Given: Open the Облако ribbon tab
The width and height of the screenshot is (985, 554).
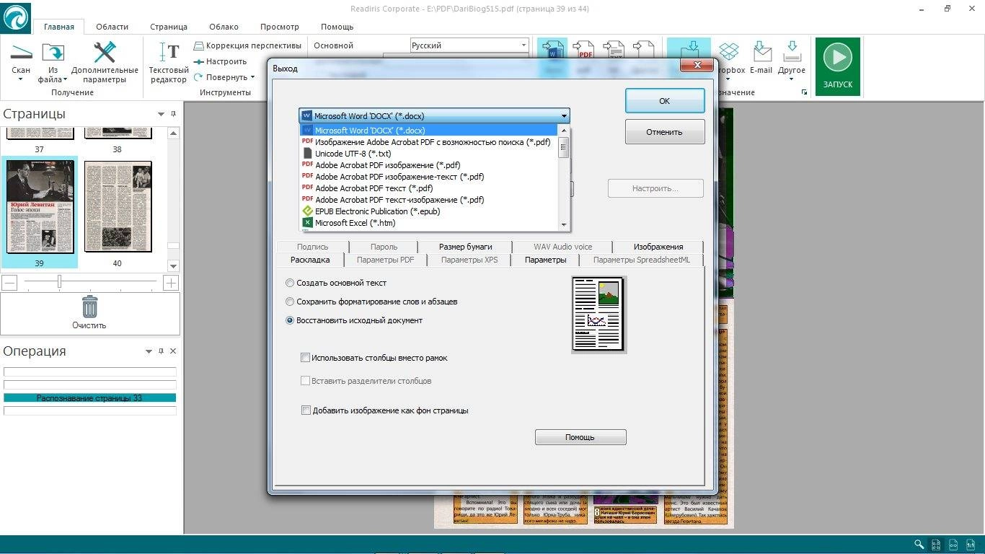Looking at the screenshot, I should coord(224,27).
